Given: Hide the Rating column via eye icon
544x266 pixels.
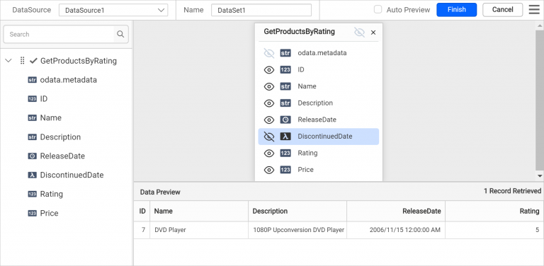Looking at the screenshot, I should click(269, 153).
